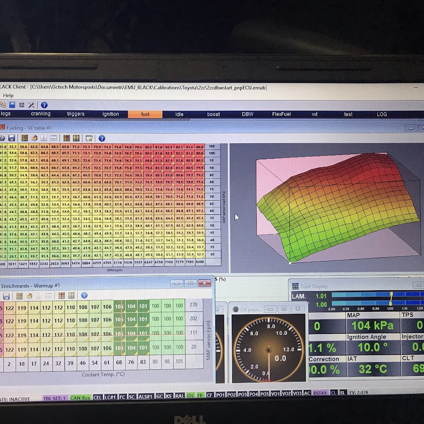Switch to the idle tab

(x=179, y=114)
